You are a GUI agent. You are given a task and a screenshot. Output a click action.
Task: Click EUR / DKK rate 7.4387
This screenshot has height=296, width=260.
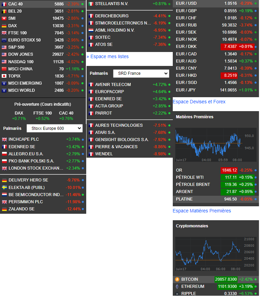(x=230, y=47)
